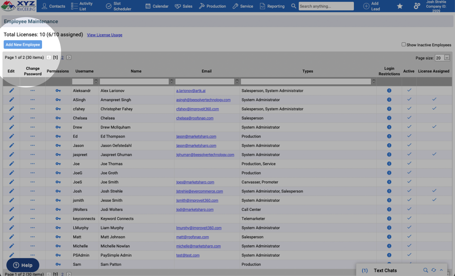
Task: Edit the Drew McIlquham row
Action: pyautogui.click(x=11, y=127)
